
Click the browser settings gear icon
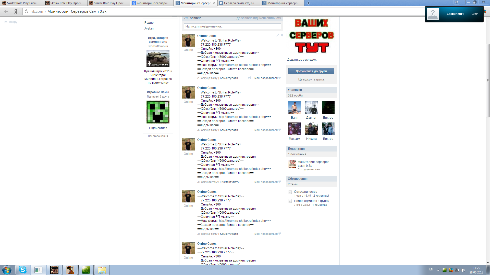pos(456,2)
